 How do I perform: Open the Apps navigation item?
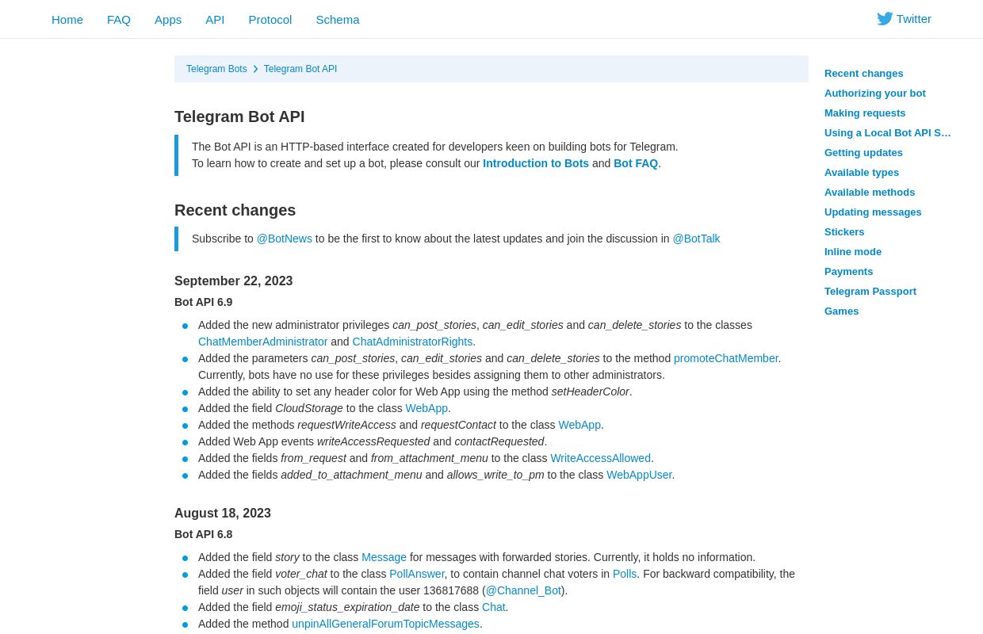pyautogui.click(x=168, y=19)
